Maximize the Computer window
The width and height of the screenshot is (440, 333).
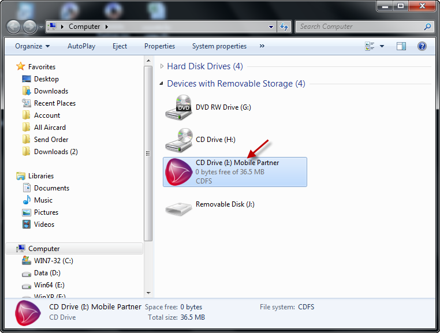click(x=401, y=6)
